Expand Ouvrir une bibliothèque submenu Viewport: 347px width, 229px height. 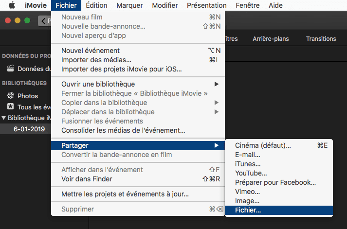pos(138,84)
